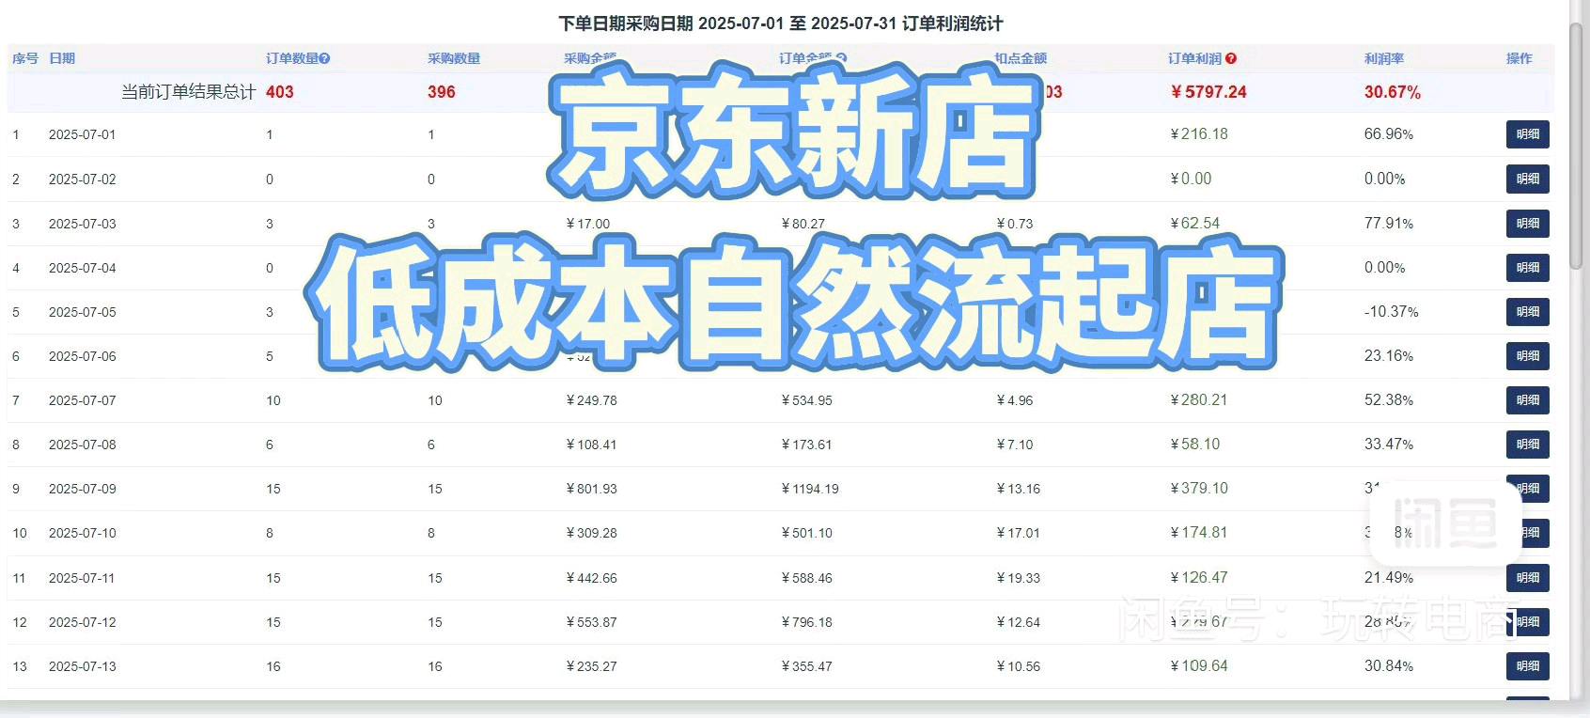Open 明细 for the 2025-07-06 row
The width and height of the screenshot is (1590, 718).
coord(1527,356)
